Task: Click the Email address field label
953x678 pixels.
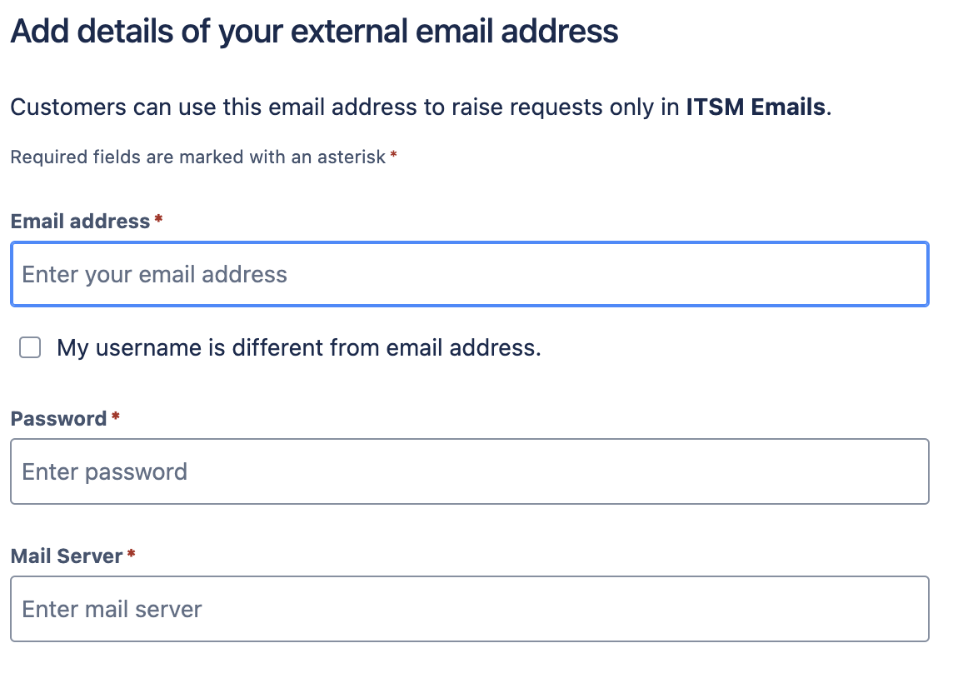Action: coord(80,221)
